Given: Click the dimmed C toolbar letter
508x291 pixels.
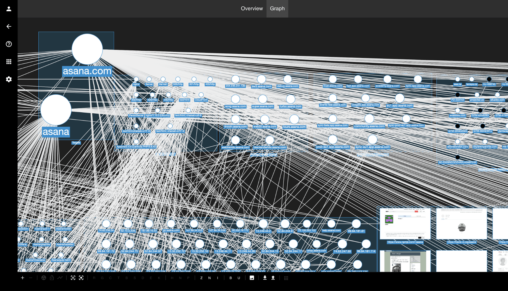Looking at the screenshot, I should click(x=111, y=278).
